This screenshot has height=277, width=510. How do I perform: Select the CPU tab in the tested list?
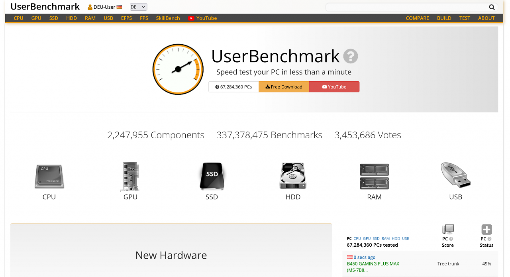(357, 239)
